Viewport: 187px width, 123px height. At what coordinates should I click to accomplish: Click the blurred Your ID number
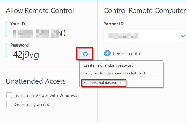tap(39, 33)
